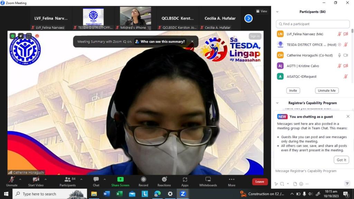The image size is (354, 199).
Task: Click the Chat icon in the toolbar
Action: pyautogui.click(x=96, y=179)
